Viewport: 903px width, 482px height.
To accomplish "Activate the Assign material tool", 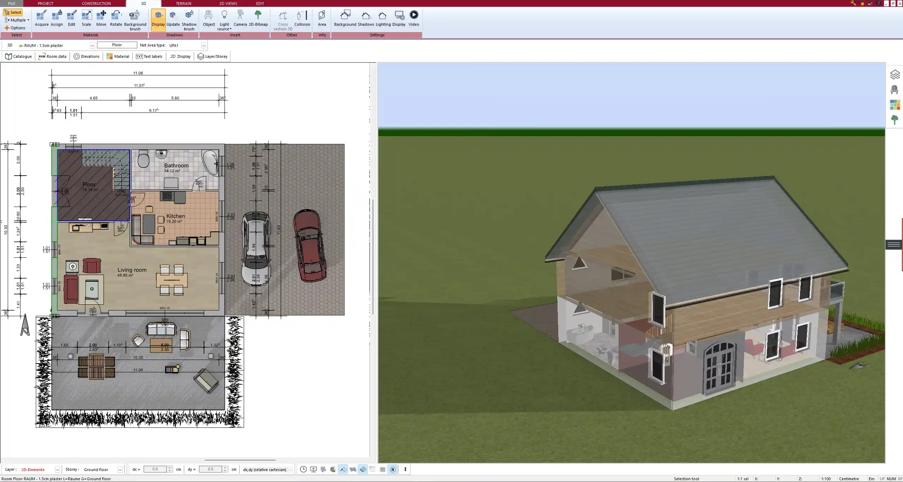I will tap(56, 18).
